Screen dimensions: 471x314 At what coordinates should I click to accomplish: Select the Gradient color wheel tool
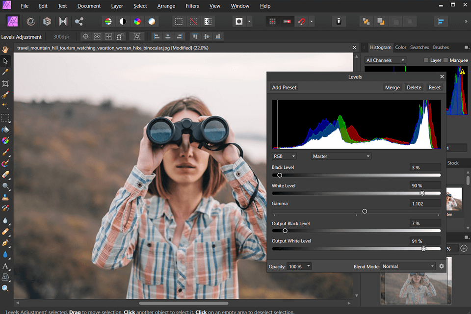(x=5, y=140)
